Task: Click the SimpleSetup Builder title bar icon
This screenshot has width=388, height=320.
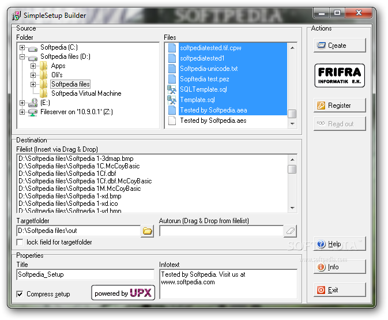Action: click(x=16, y=16)
